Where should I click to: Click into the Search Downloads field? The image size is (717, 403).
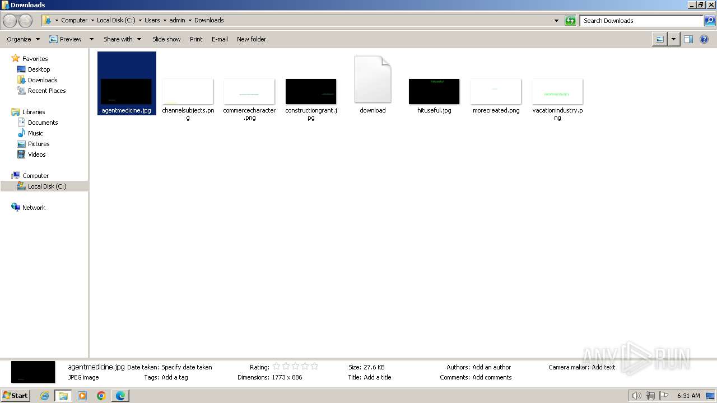642,21
